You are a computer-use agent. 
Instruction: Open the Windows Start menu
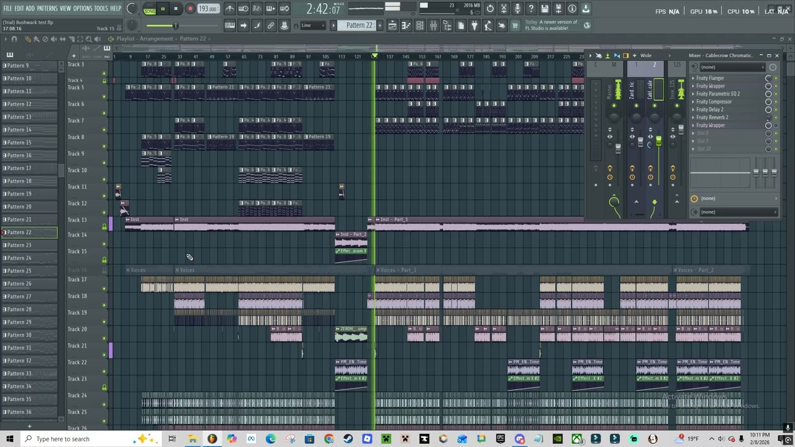(10, 439)
